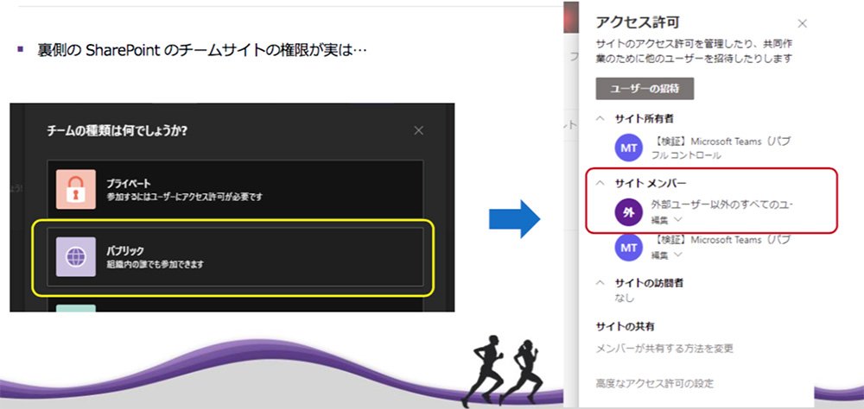This screenshot has width=864, height=409.
Task: Close the アクセス許可 panel
Action: pos(803,23)
